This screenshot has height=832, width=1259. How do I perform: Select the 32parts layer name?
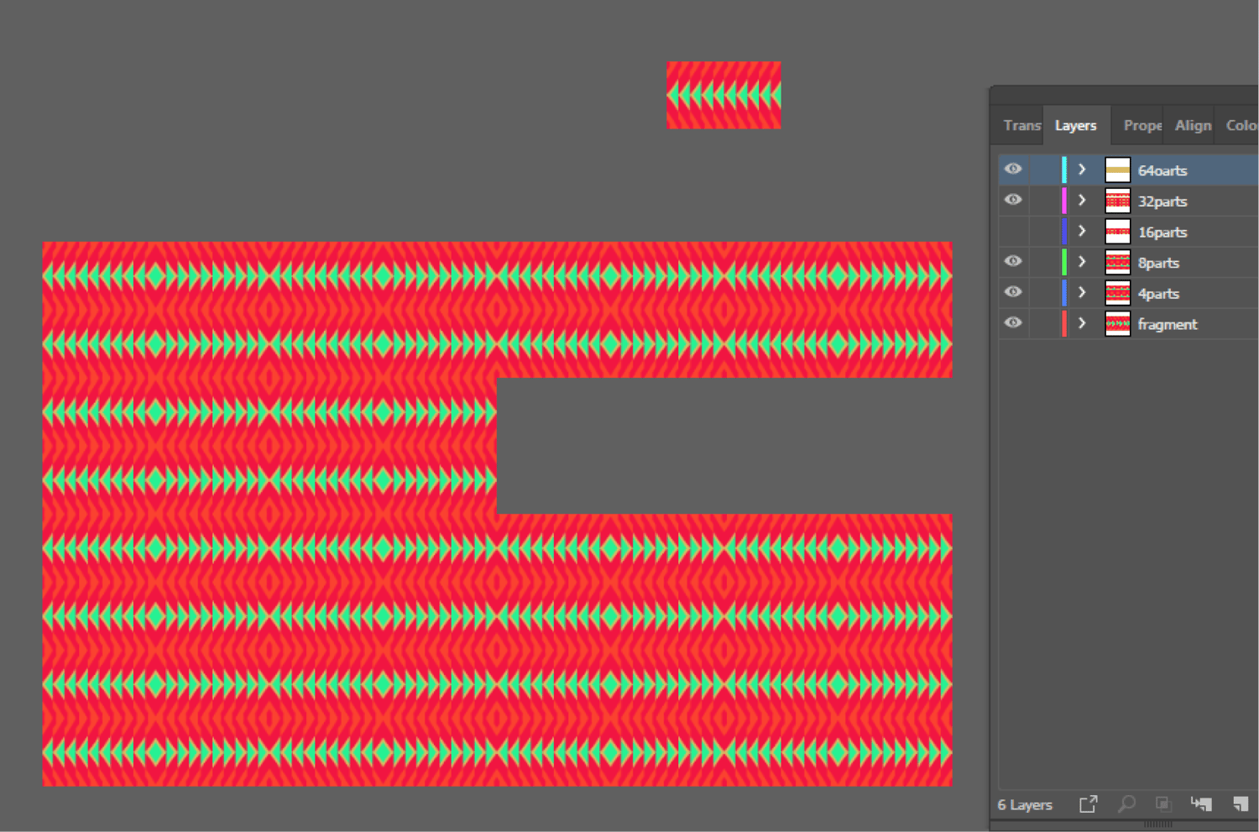click(1162, 201)
